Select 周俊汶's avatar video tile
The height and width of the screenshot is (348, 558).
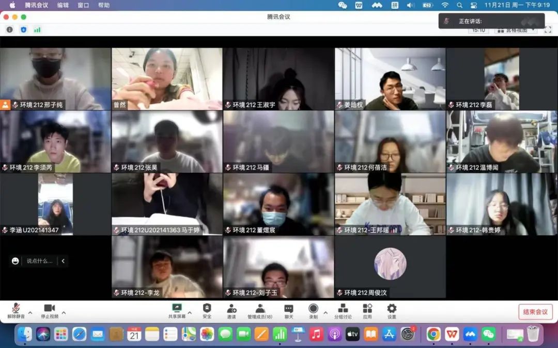point(390,263)
